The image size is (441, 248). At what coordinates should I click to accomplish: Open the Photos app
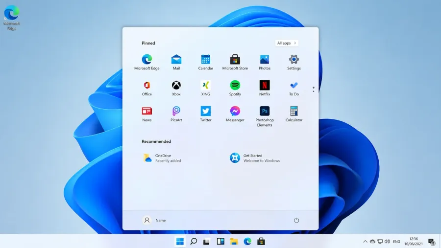(x=265, y=62)
